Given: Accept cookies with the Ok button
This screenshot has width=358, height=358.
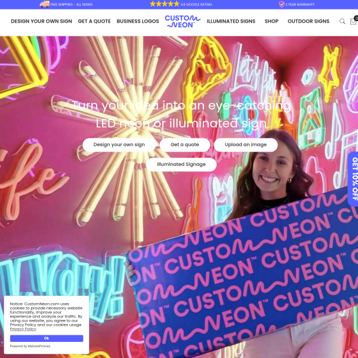Looking at the screenshot, I should [47, 338].
